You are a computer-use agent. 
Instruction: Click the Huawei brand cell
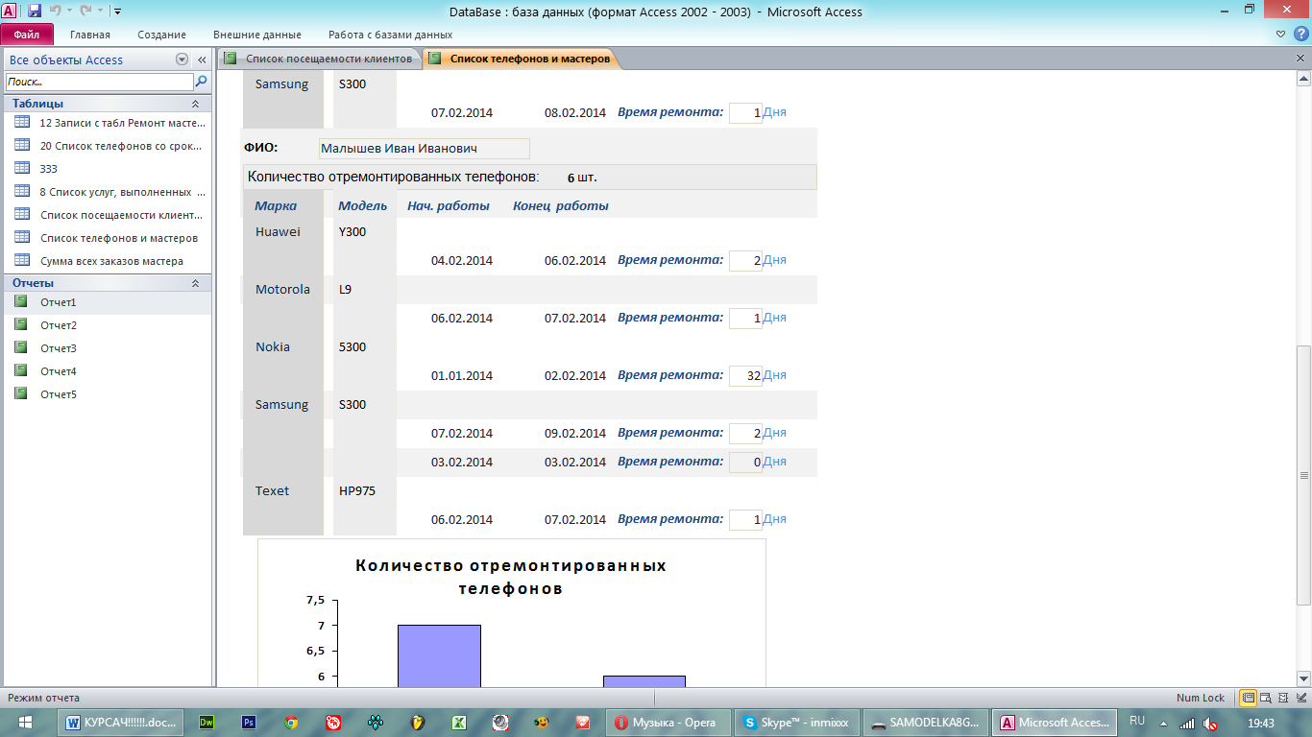coord(278,231)
